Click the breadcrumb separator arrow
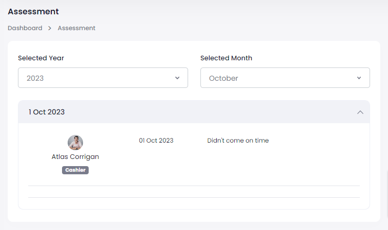Viewport: 388px width, 230px height. [50, 28]
